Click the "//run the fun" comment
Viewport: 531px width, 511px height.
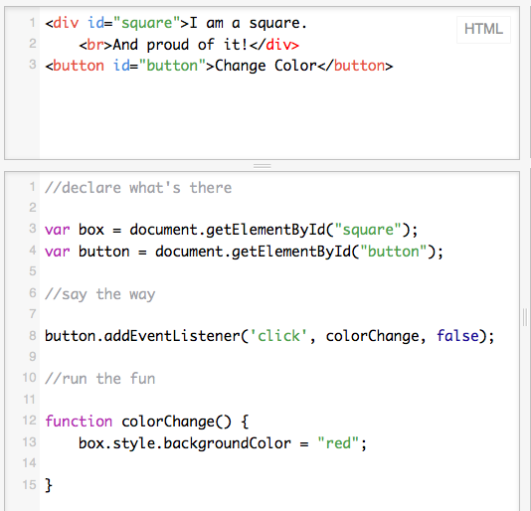click(x=99, y=379)
